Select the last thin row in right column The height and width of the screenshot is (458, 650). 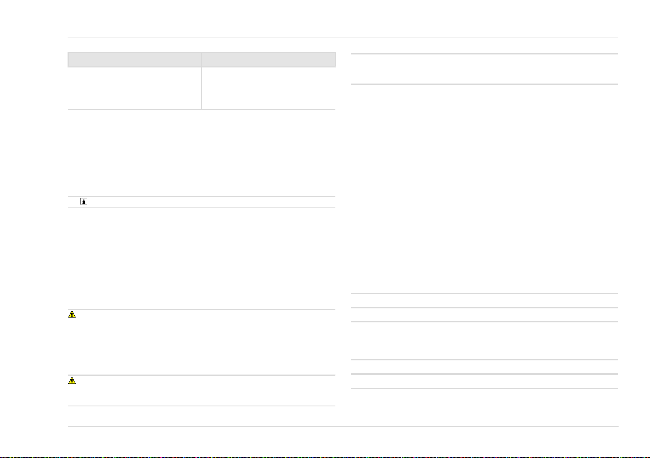(x=485, y=381)
